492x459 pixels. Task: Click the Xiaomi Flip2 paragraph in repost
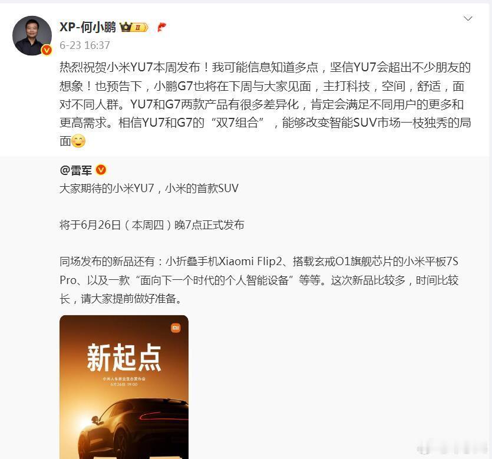(x=259, y=280)
